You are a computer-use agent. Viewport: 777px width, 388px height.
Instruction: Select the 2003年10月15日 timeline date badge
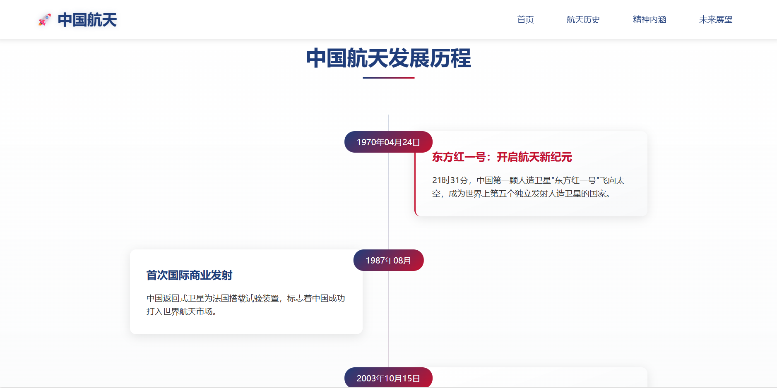[x=388, y=378]
